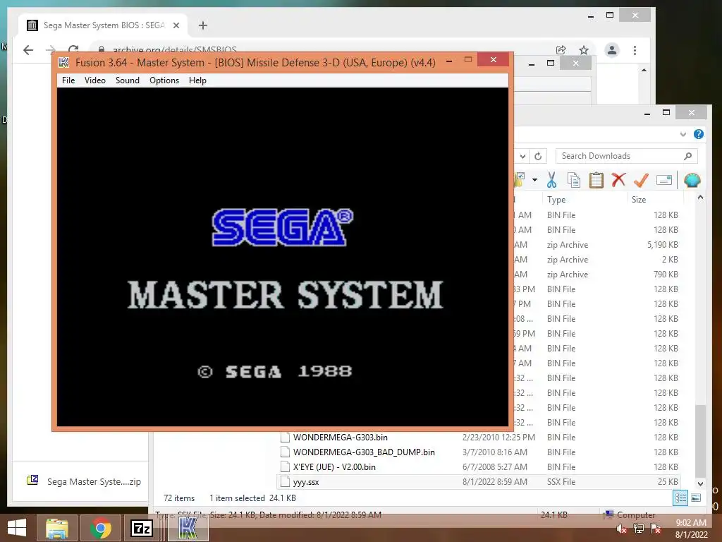The height and width of the screenshot is (542, 722).
Task: Open the Chrome three-dot menu
Action: coord(635,50)
